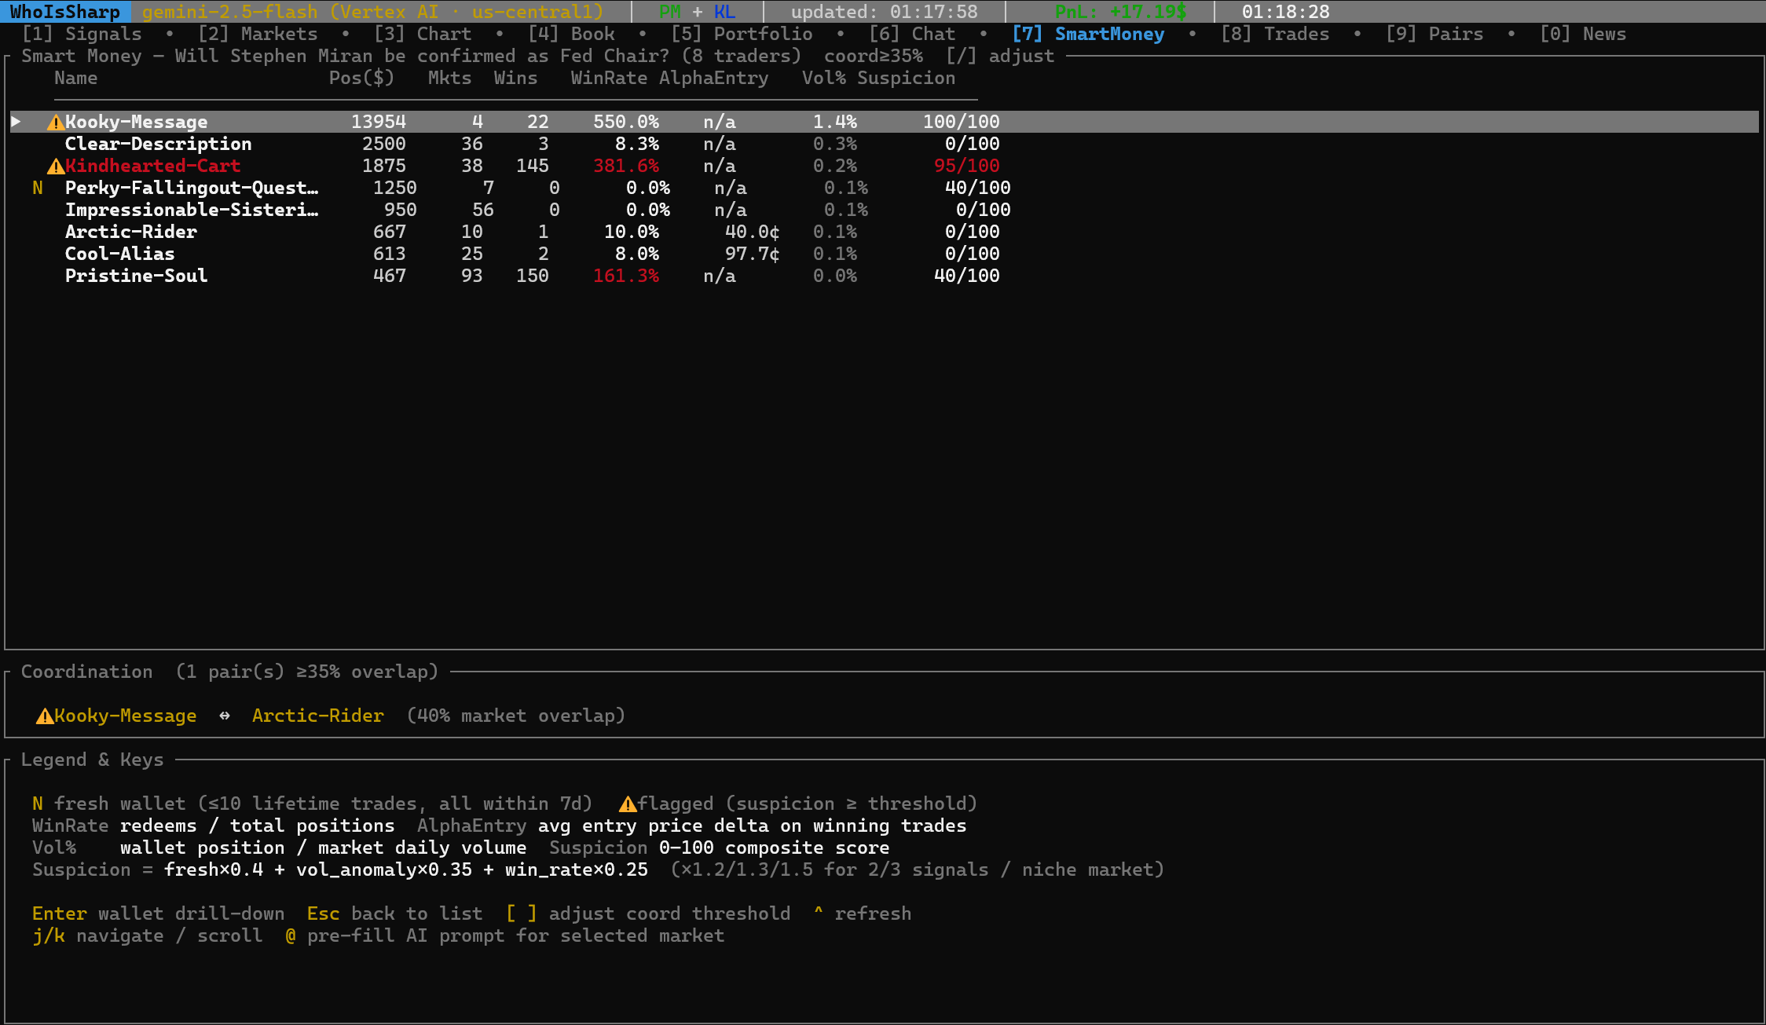This screenshot has height=1025, width=1766.
Task: Click the PnL indicator in status bar
Action: [1119, 12]
